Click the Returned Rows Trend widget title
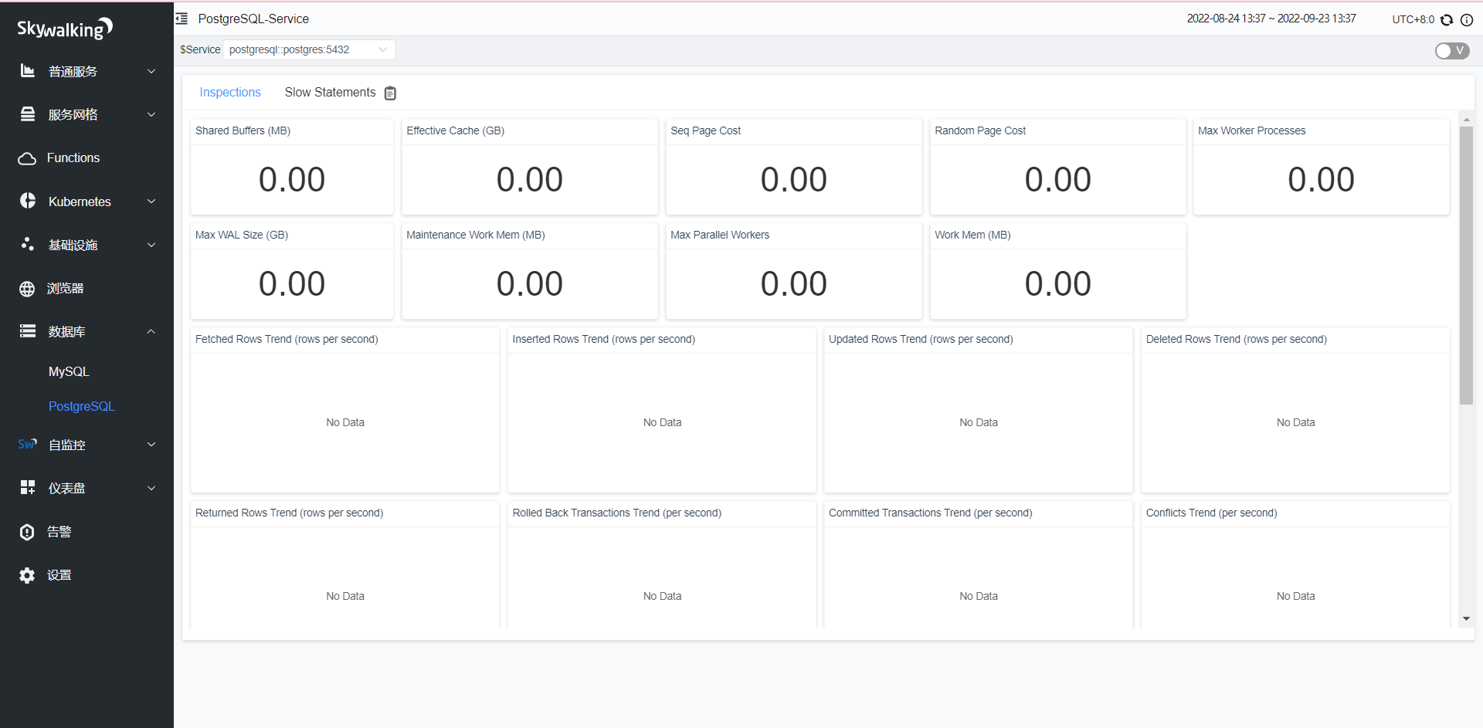This screenshot has height=728, width=1483. click(289, 513)
